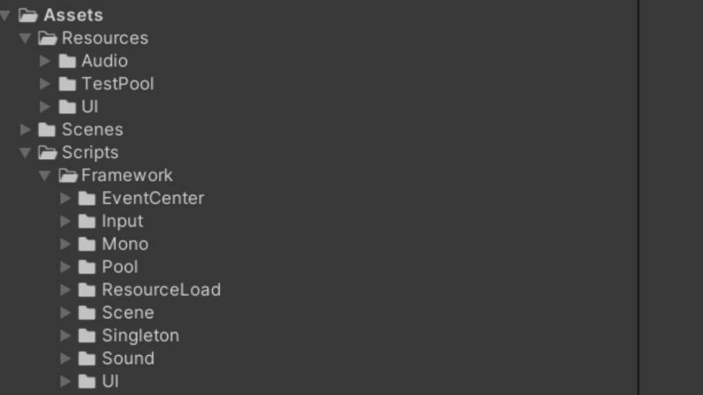The image size is (703, 395).
Task: Click the TestPool folder icon
Action: coord(67,84)
